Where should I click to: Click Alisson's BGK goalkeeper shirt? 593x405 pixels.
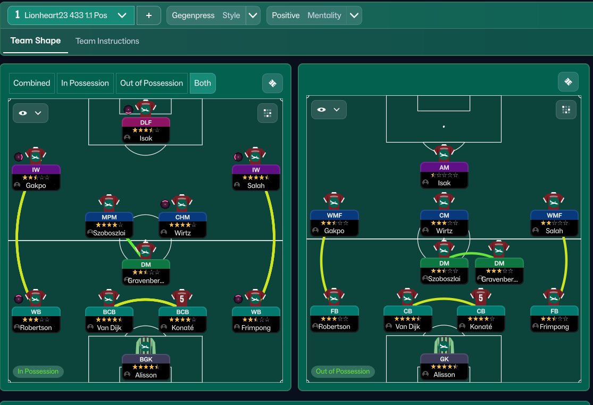point(146,345)
